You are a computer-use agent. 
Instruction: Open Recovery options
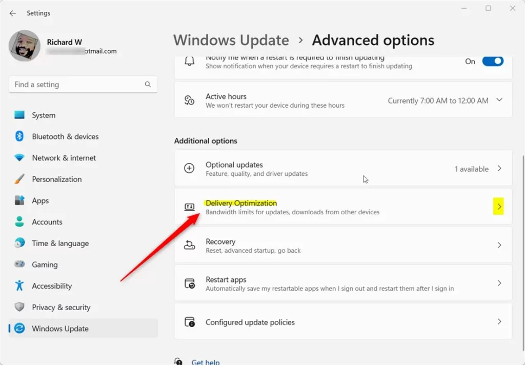[x=343, y=245]
